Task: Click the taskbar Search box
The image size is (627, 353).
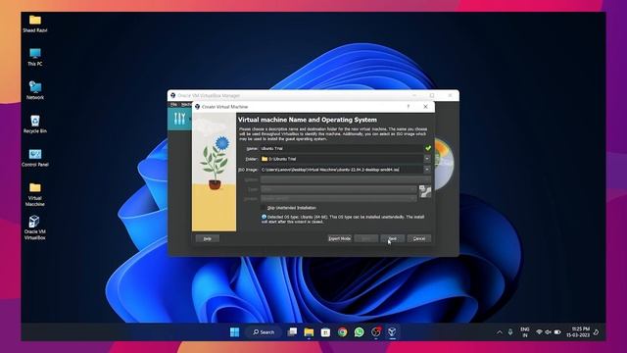Action: click(x=264, y=332)
